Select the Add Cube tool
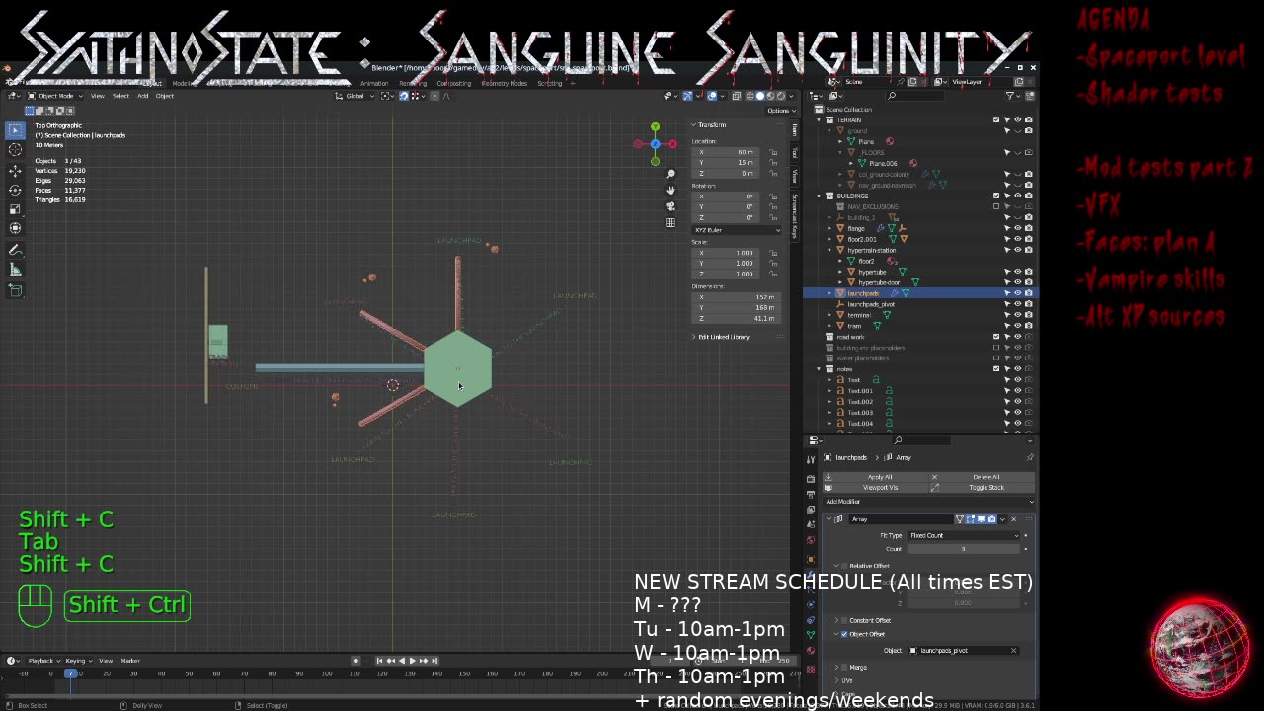Viewport: 1264px width, 711px height. (x=15, y=290)
